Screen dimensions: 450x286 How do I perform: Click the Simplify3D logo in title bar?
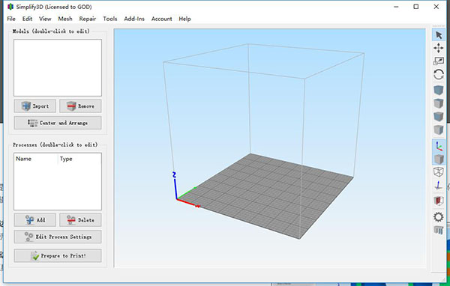[10, 7]
